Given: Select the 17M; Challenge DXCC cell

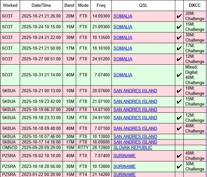Looking at the screenshot, I should coord(195,48).
